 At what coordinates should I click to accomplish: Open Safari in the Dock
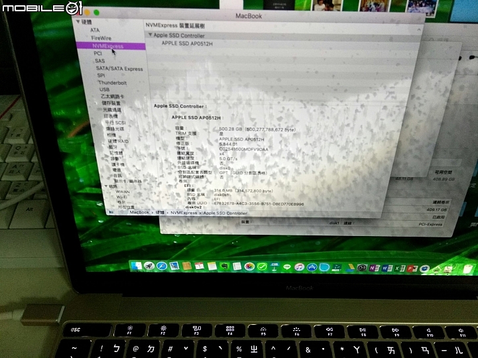tap(162, 266)
